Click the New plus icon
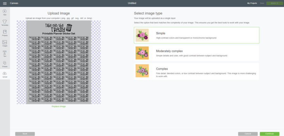This screenshot has width=284, height=136. tap(5, 11)
